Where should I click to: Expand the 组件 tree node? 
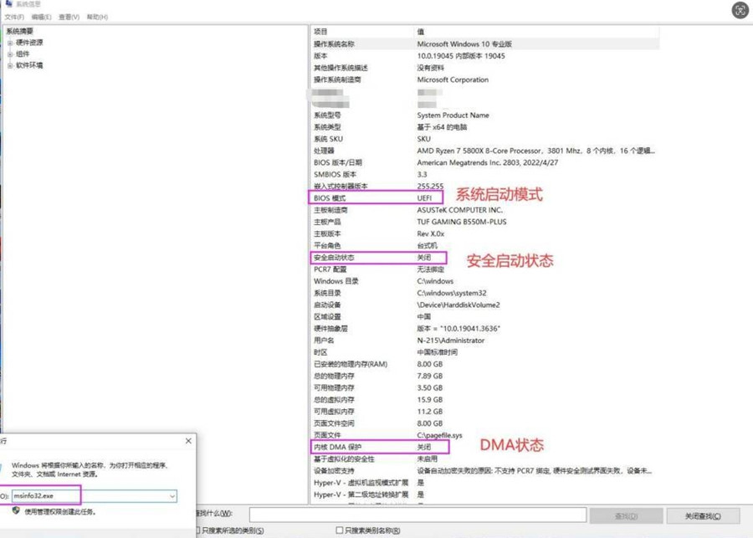(x=10, y=54)
